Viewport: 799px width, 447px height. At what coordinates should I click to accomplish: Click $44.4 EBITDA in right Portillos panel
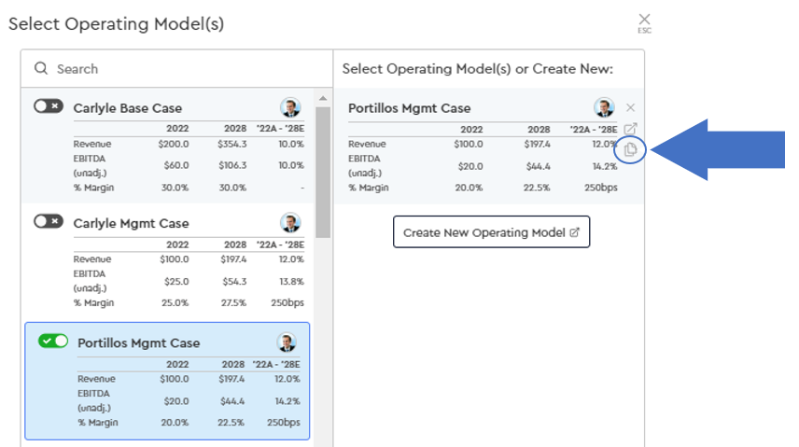(x=538, y=166)
